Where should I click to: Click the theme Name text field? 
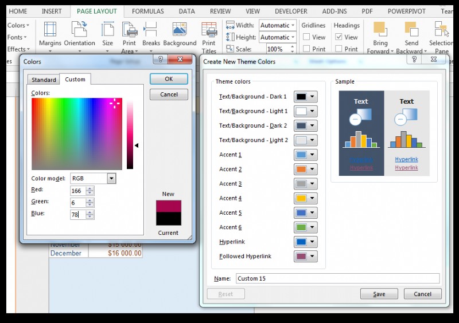tap(337, 278)
